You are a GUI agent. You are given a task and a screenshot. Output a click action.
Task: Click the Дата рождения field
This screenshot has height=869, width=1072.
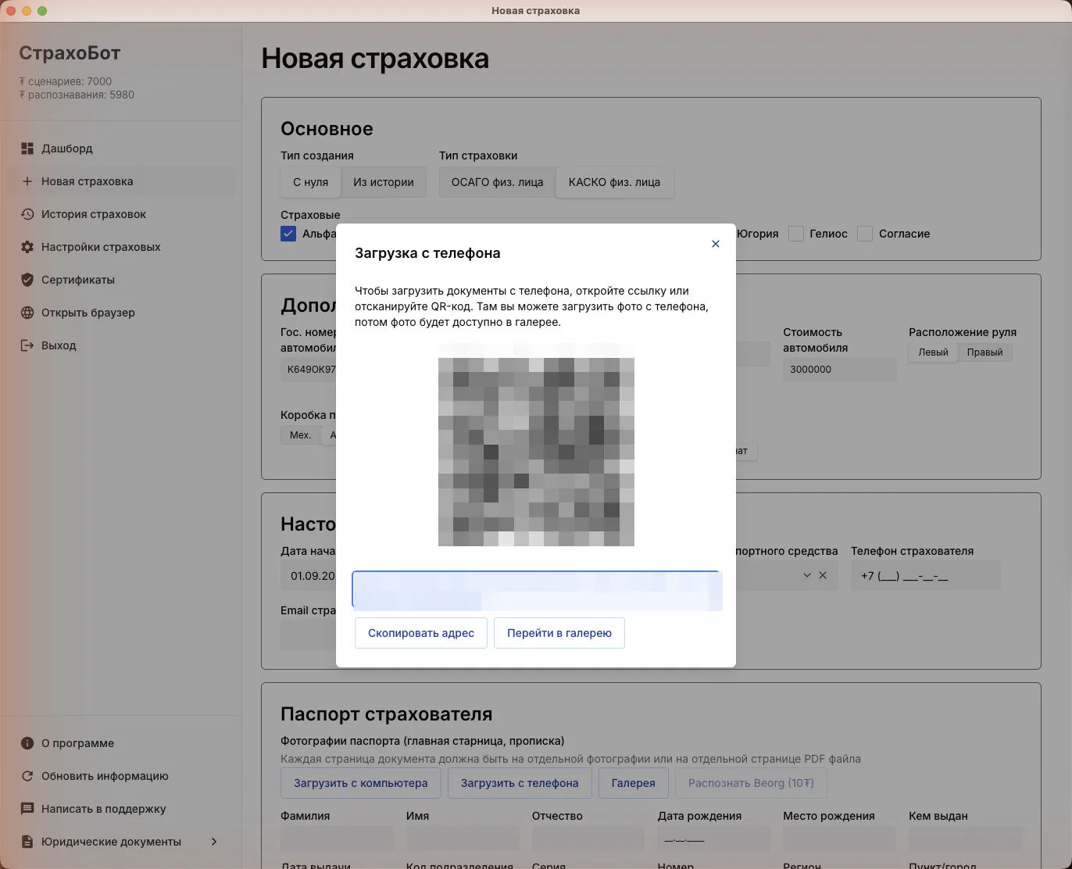click(x=714, y=839)
